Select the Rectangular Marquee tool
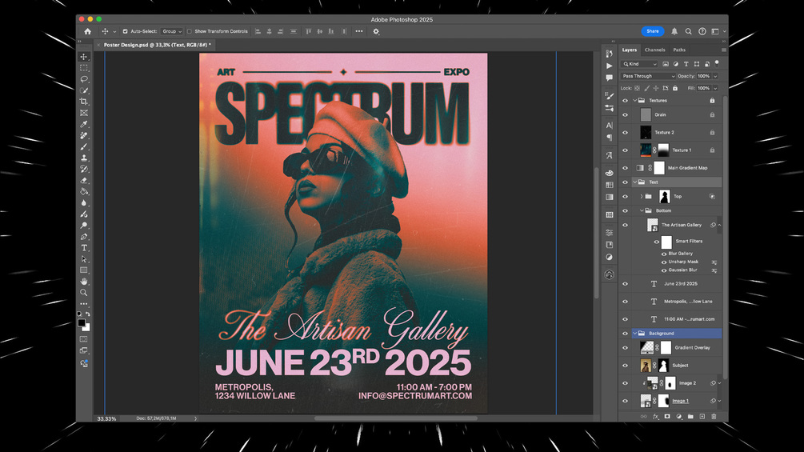The image size is (804, 452). (x=83, y=68)
